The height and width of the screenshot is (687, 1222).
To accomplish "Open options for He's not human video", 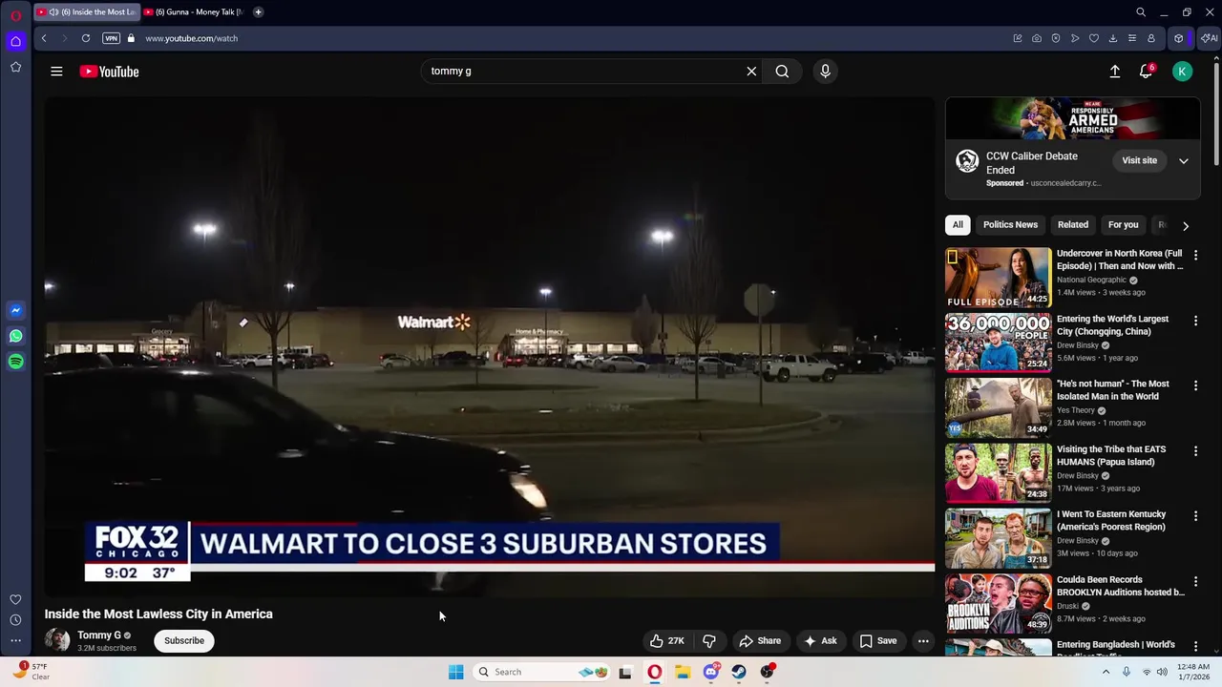I will [1195, 385].
